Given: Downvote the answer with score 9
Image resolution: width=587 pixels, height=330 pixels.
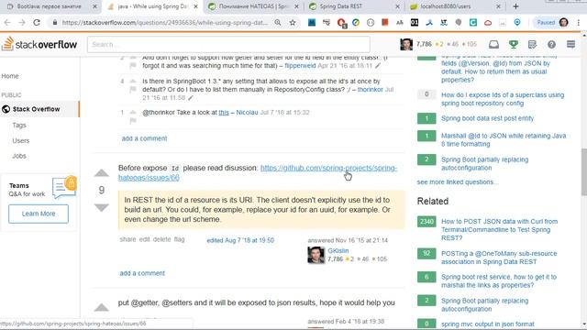Looking at the screenshot, I should click(102, 207).
